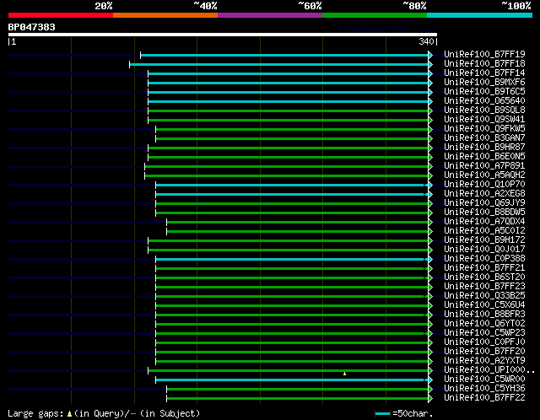
Task: Click the green alignment bar for UniRef100_B7FF22
Action: 298,399
